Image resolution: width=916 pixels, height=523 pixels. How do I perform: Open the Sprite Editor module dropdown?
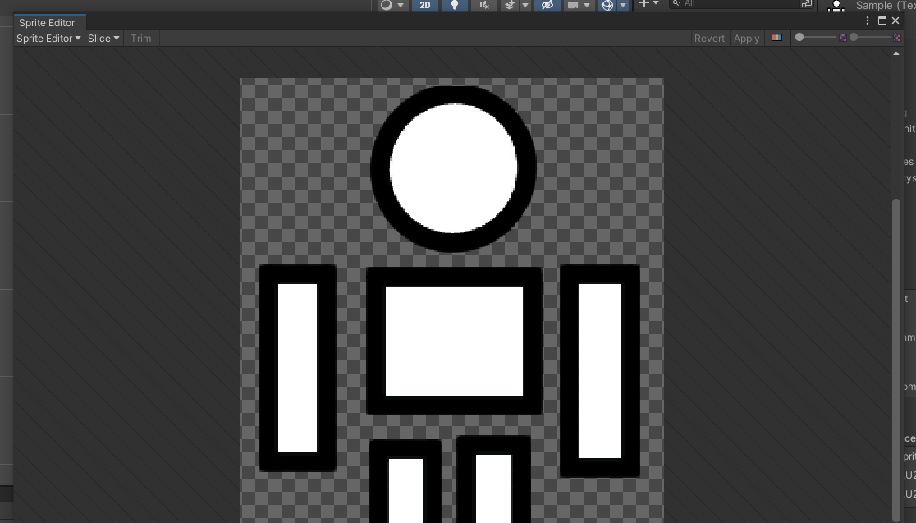coord(48,39)
